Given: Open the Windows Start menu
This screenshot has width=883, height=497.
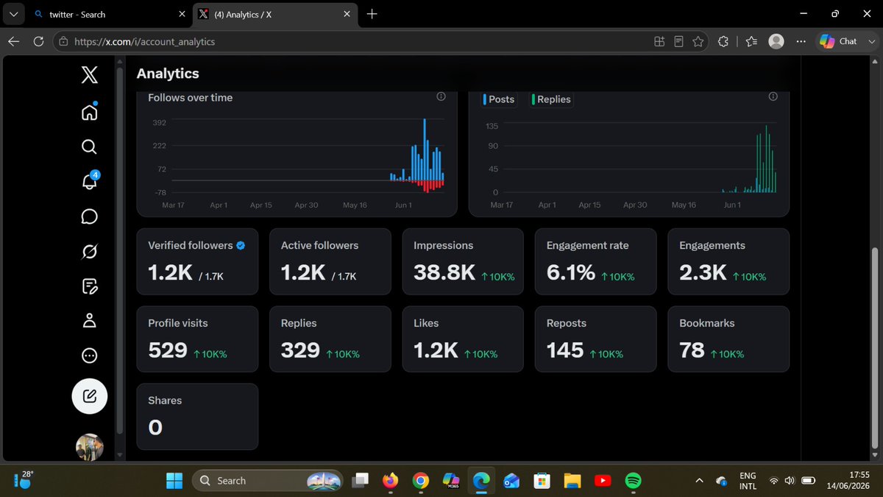Looking at the screenshot, I should tap(174, 481).
